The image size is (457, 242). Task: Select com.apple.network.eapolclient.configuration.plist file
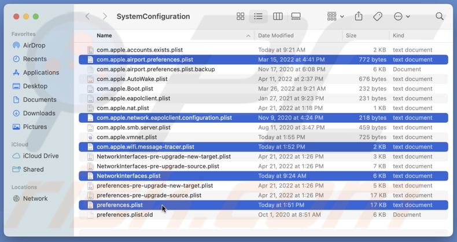tap(263, 118)
